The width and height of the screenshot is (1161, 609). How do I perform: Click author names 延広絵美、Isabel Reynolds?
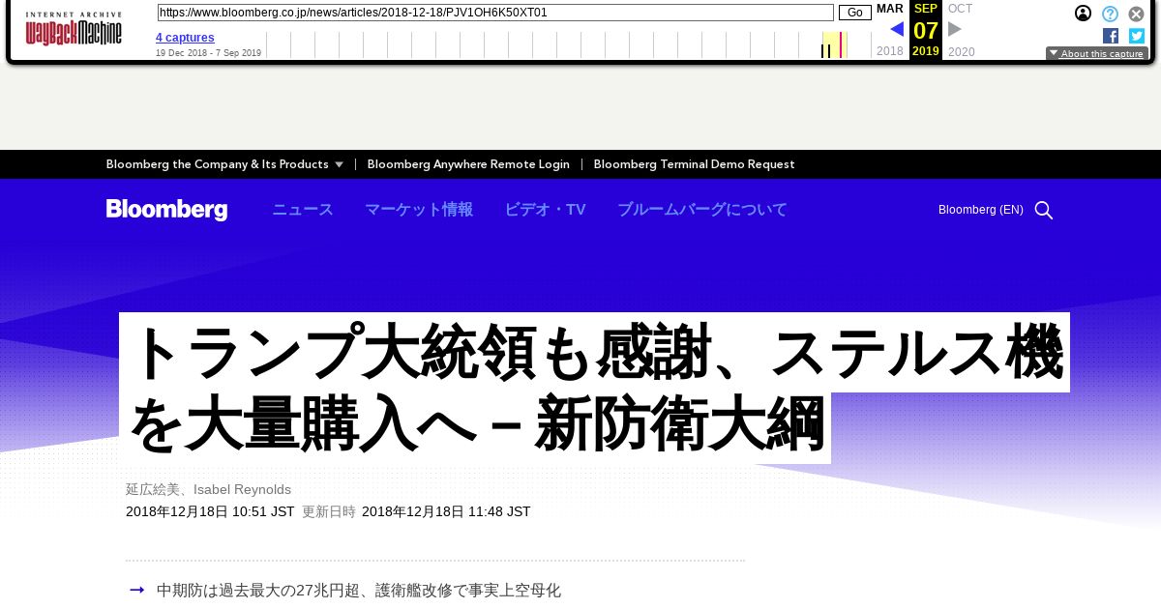point(208,490)
